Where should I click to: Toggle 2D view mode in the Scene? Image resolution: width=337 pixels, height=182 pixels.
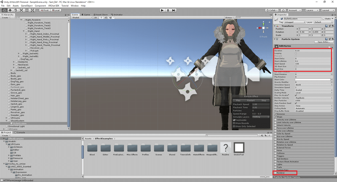tap(96, 17)
